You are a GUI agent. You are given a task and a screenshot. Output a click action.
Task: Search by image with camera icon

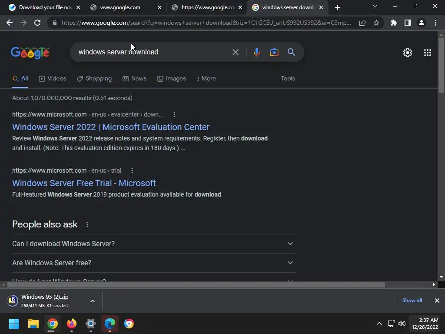(274, 52)
